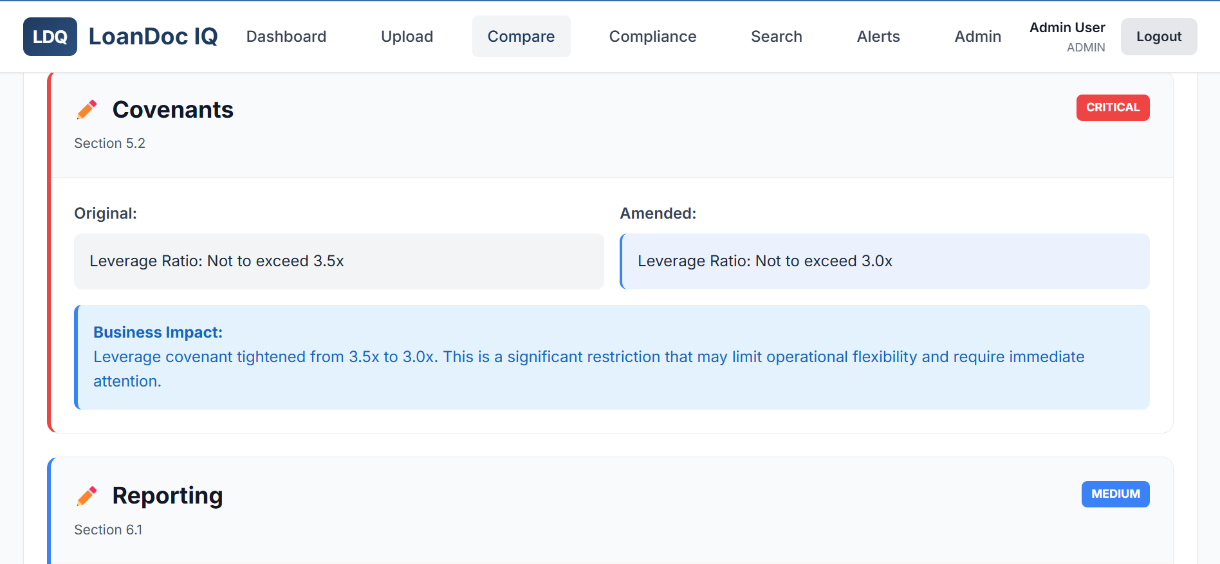Viewport: 1220px width, 564px height.
Task: Click the 'Leverage covenant tightened' impact description
Action: [x=589, y=369]
